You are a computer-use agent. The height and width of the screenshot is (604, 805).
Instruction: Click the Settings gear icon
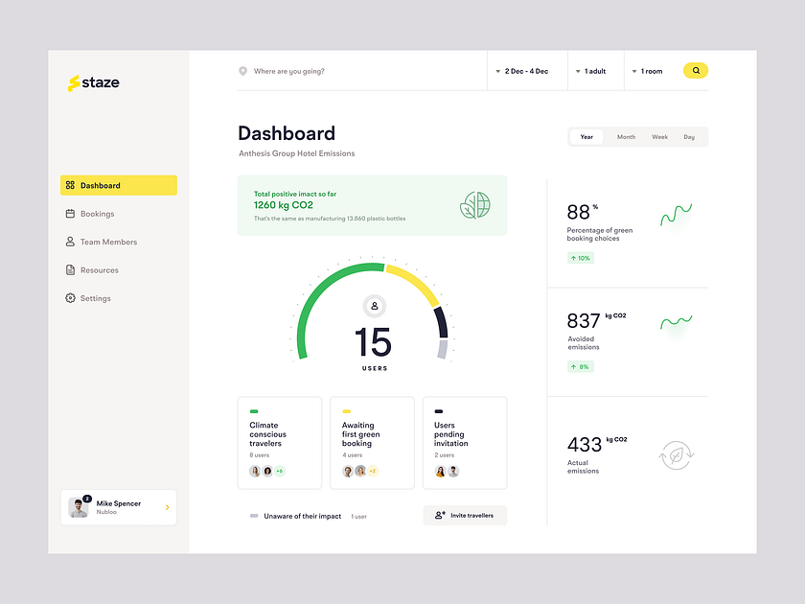click(71, 298)
